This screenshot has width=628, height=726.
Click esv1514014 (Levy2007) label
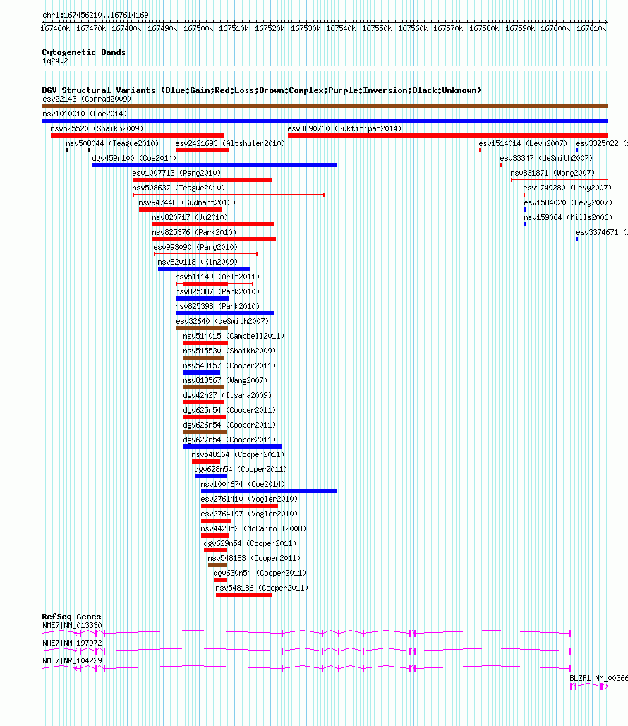click(523, 143)
